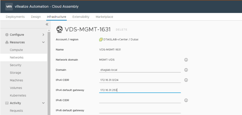The width and height of the screenshot is (242, 115).
Task: Collapse the Resources section
Action: click(43, 42)
